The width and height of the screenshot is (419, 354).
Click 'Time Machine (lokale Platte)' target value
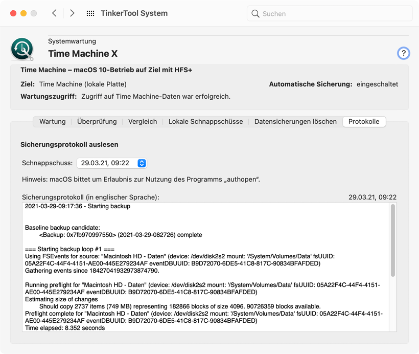tap(83, 84)
